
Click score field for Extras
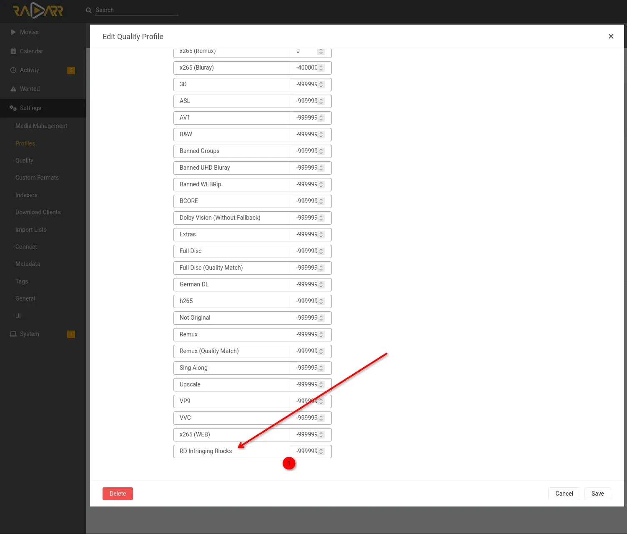311,235
